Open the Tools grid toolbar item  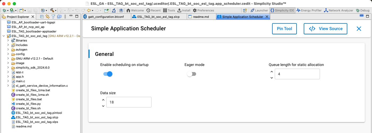169,10
